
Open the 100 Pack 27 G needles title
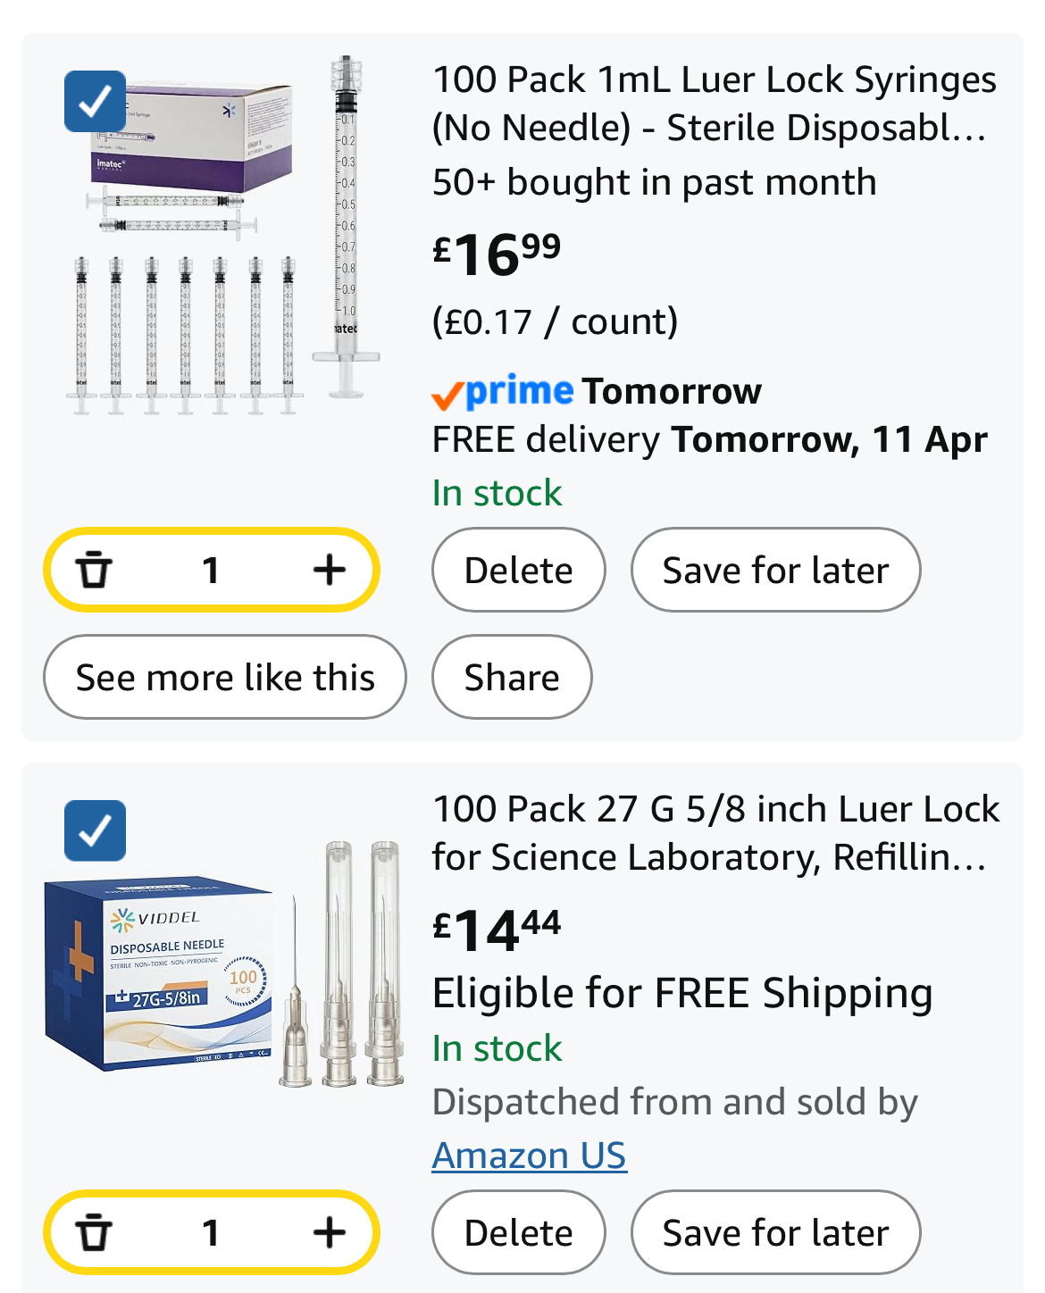coord(715,832)
